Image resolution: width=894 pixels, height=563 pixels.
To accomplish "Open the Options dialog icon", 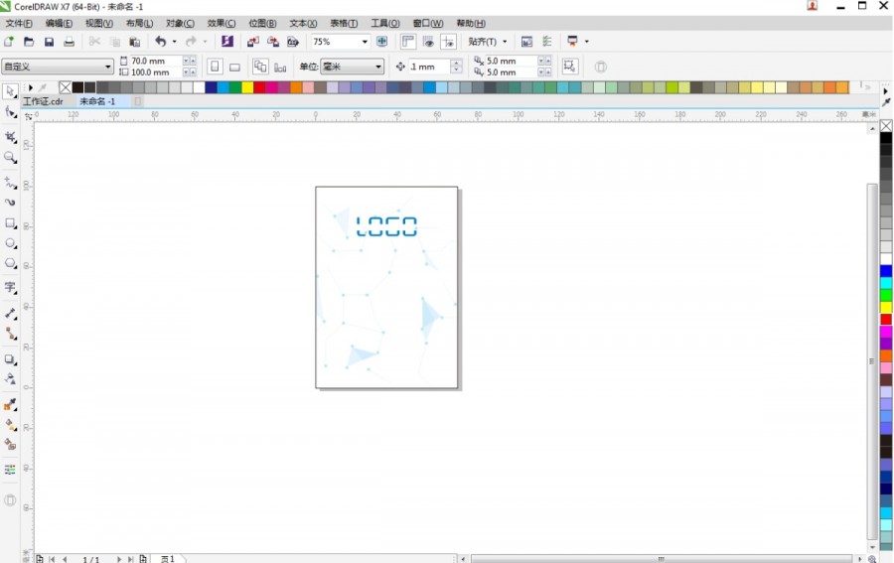I will pyautogui.click(x=526, y=42).
